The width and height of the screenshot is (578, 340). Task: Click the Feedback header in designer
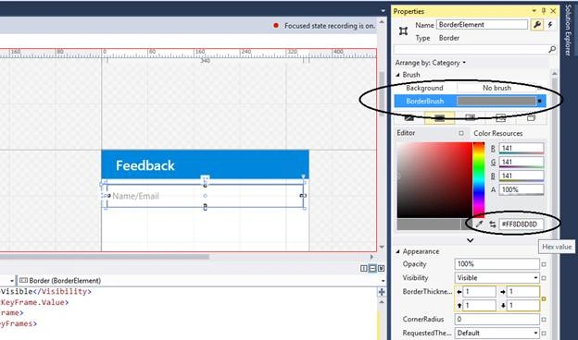(205, 164)
